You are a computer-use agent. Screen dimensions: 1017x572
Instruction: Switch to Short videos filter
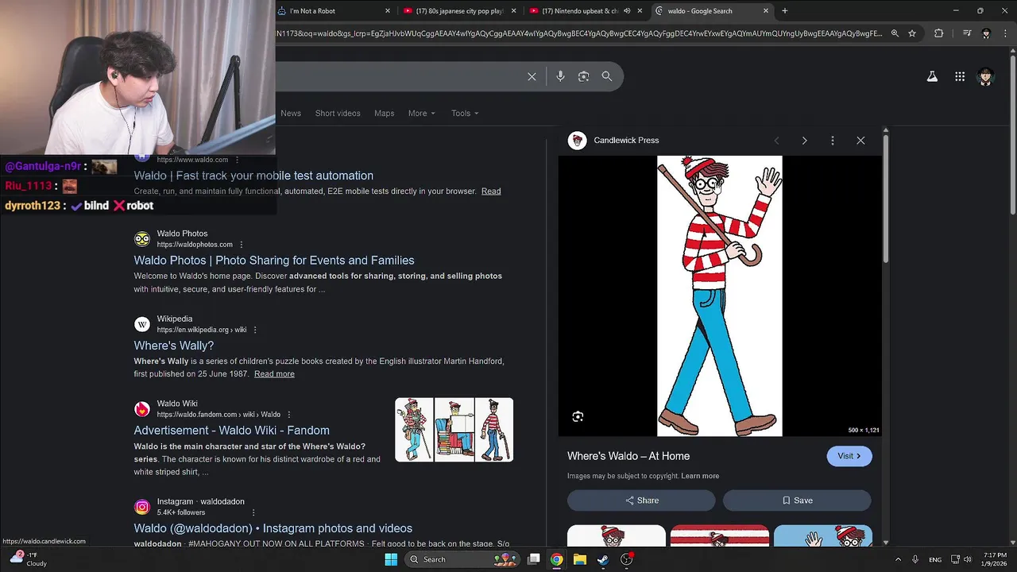click(x=338, y=113)
